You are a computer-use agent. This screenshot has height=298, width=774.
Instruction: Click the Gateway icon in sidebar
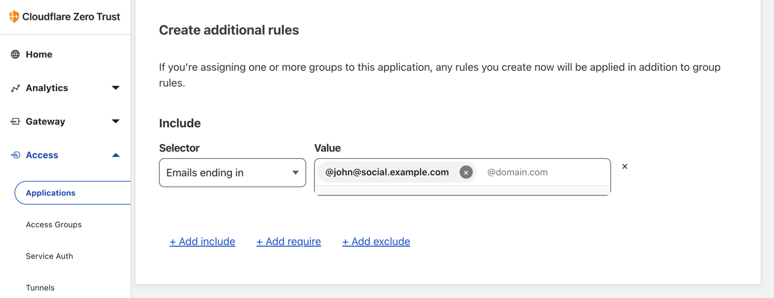click(15, 122)
